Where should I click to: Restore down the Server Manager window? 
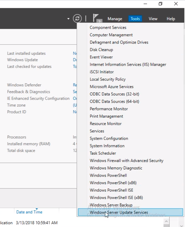(x=161, y=4)
